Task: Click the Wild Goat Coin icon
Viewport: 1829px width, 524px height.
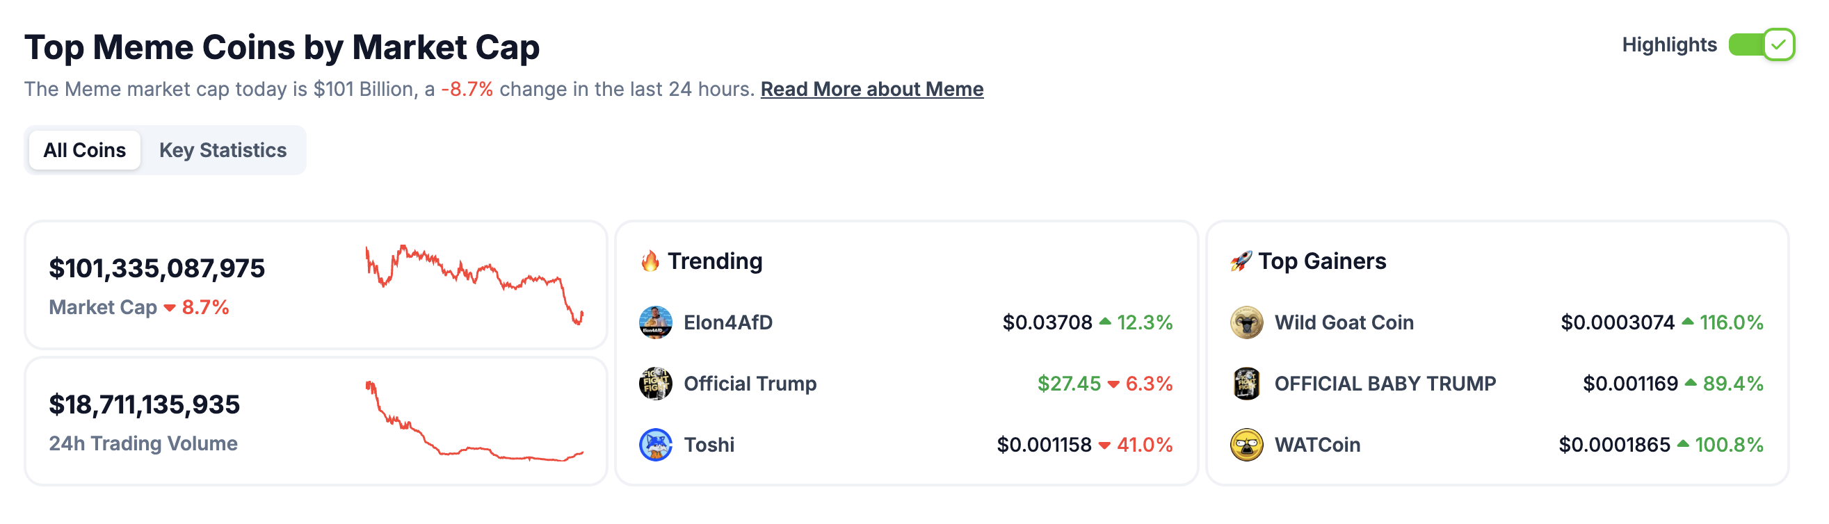Action: [x=1246, y=322]
